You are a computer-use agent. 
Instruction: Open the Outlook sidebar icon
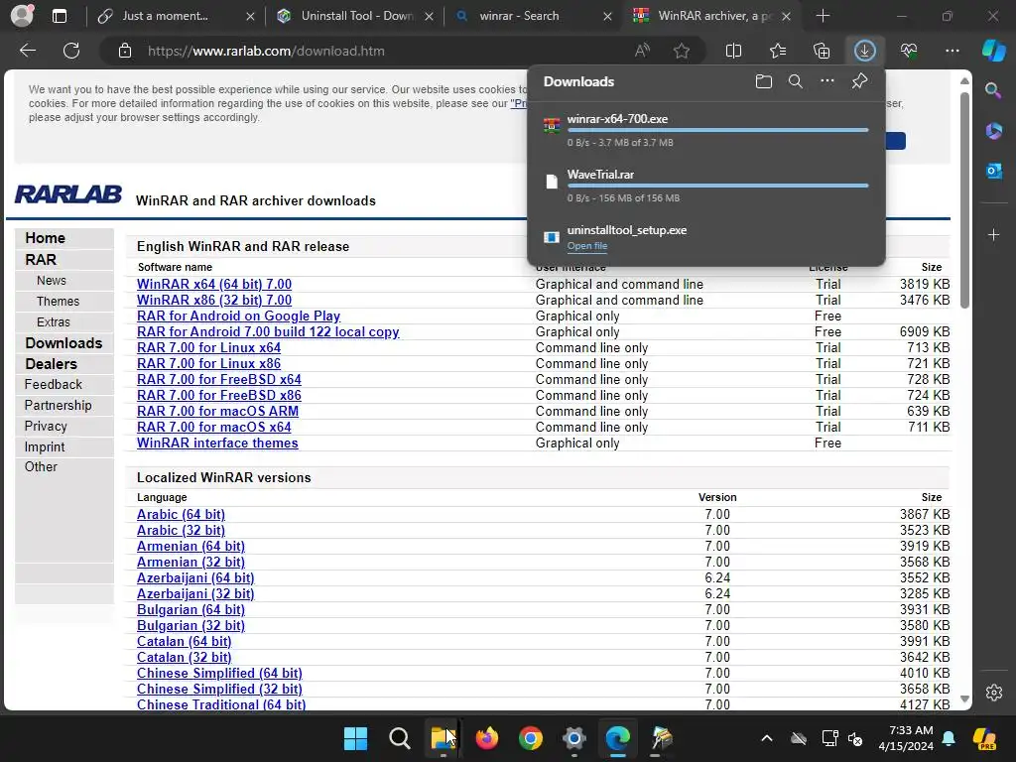993,171
